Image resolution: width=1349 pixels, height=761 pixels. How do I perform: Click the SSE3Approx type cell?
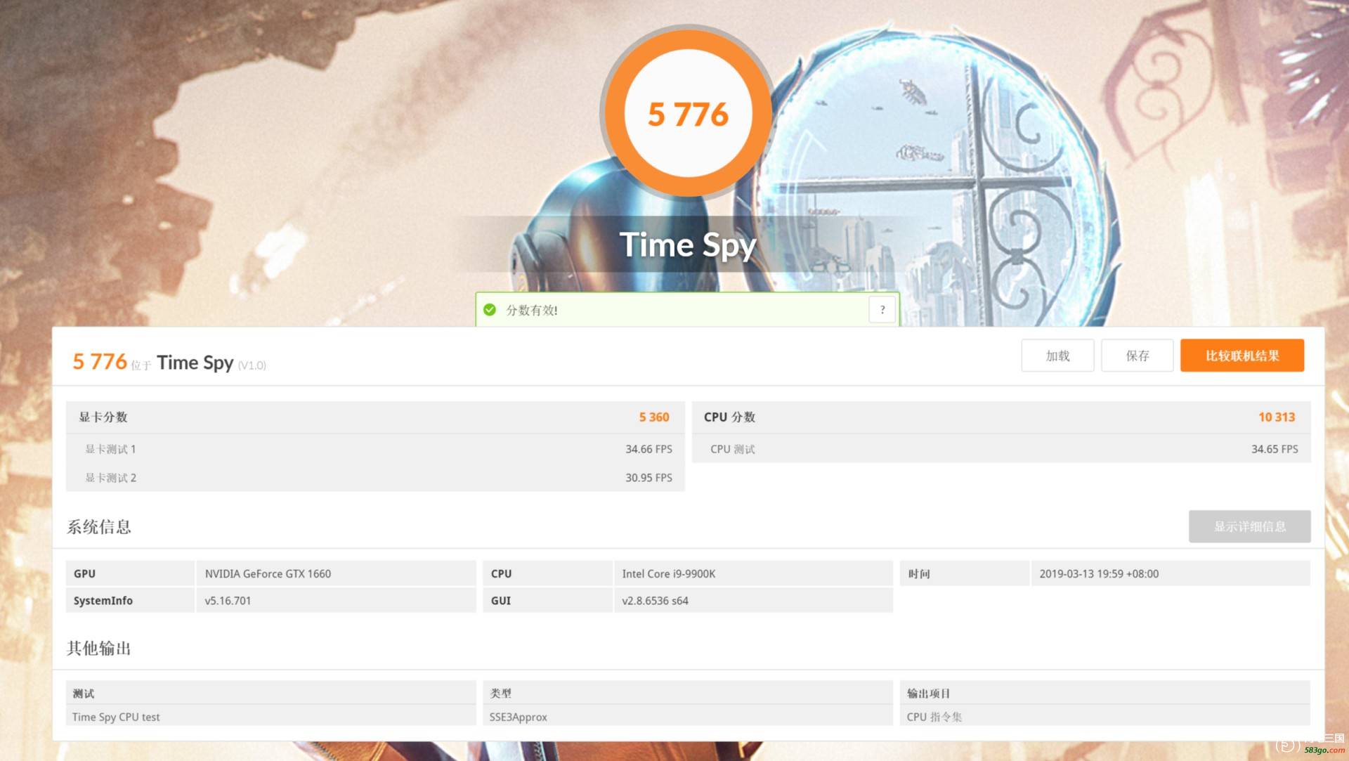pos(688,717)
